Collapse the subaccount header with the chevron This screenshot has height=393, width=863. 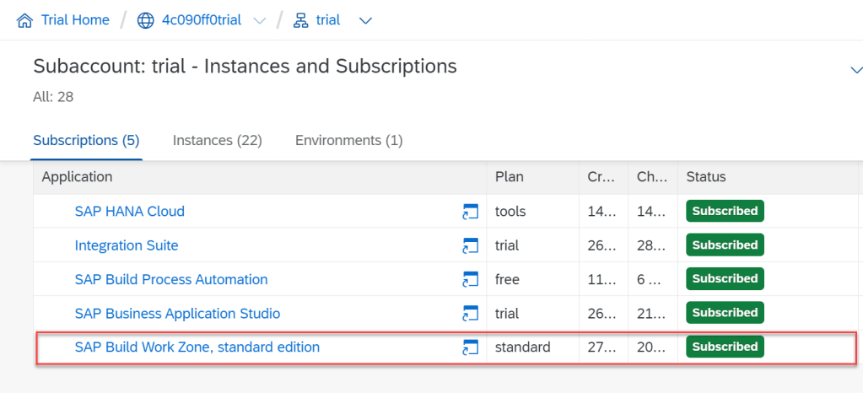tap(855, 70)
